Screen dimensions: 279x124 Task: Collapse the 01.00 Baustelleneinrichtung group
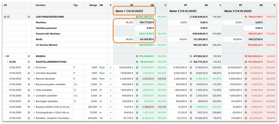(x=7, y=62)
